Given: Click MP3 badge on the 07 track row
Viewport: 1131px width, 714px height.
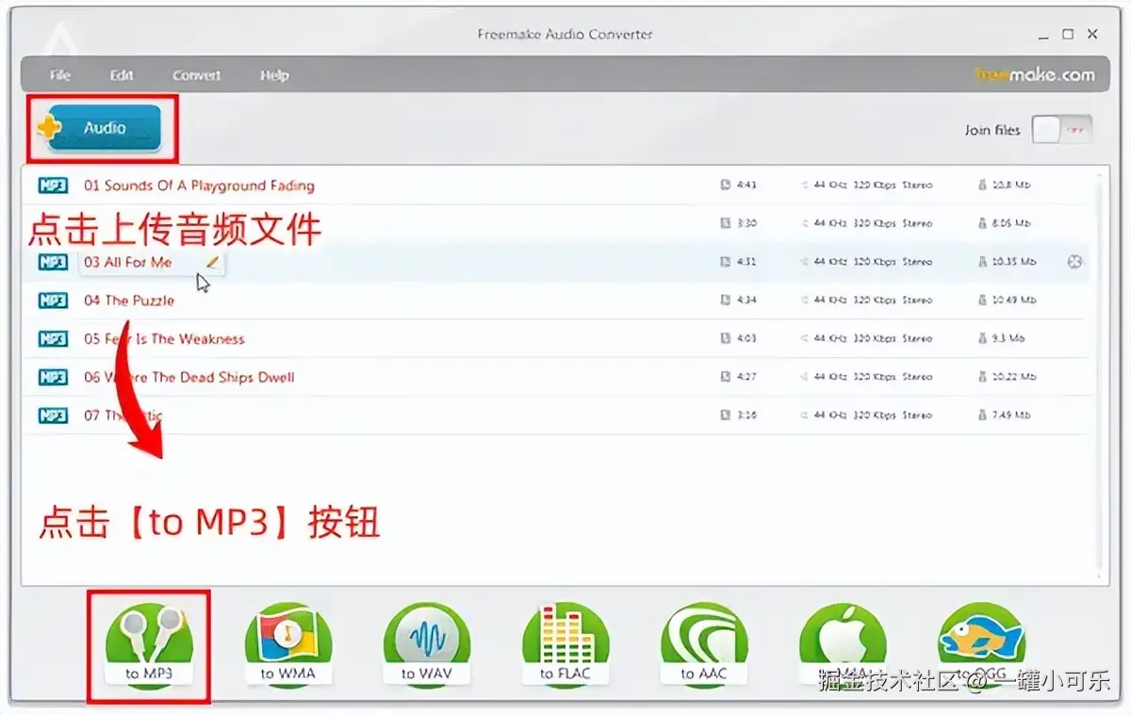Looking at the screenshot, I should pos(53,415).
